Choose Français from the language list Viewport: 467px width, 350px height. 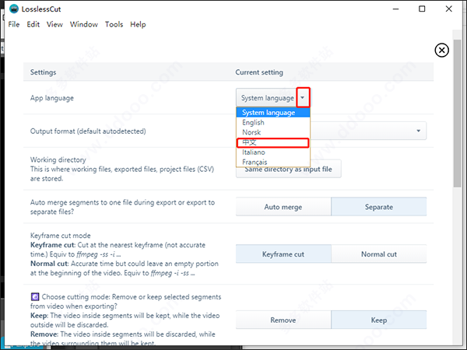pyautogui.click(x=273, y=162)
